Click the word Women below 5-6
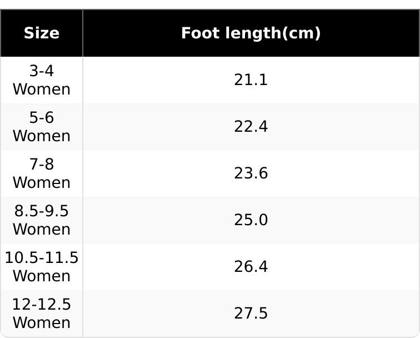This screenshot has width=420, height=338. click(x=42, y=136)
